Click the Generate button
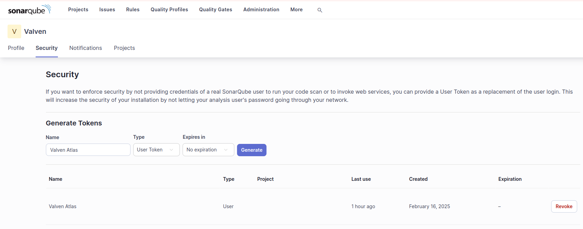Viewport: 583px width, 229px height. click(x=252, y=150)
